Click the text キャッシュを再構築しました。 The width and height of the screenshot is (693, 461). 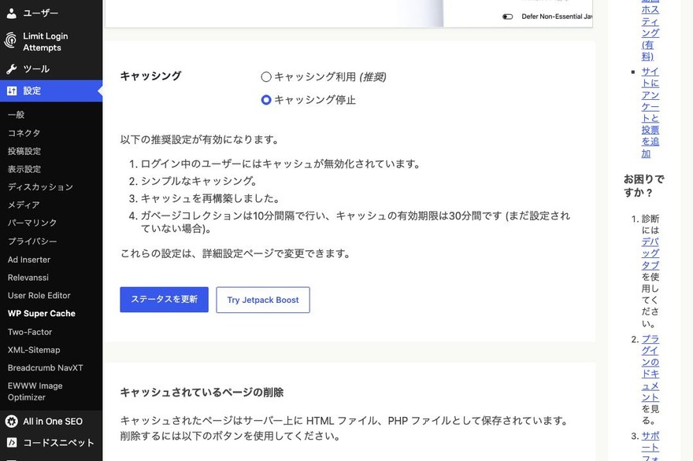click(x=210, y=199)
